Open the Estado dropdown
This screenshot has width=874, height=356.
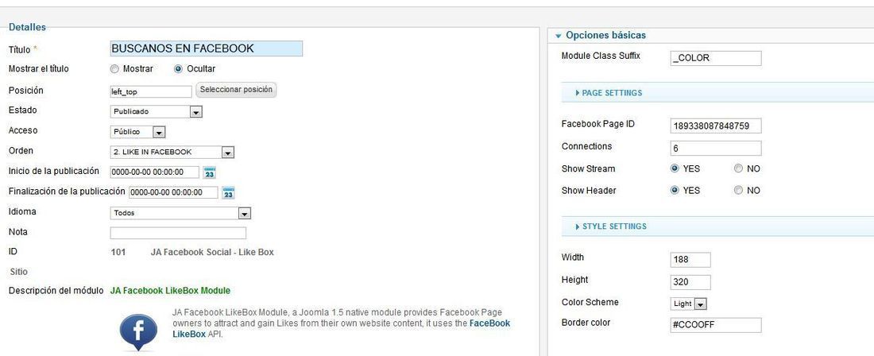coord(156,112)
